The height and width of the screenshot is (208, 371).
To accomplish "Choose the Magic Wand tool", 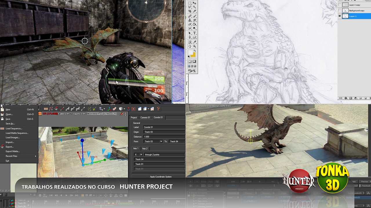I will (194, 7).
